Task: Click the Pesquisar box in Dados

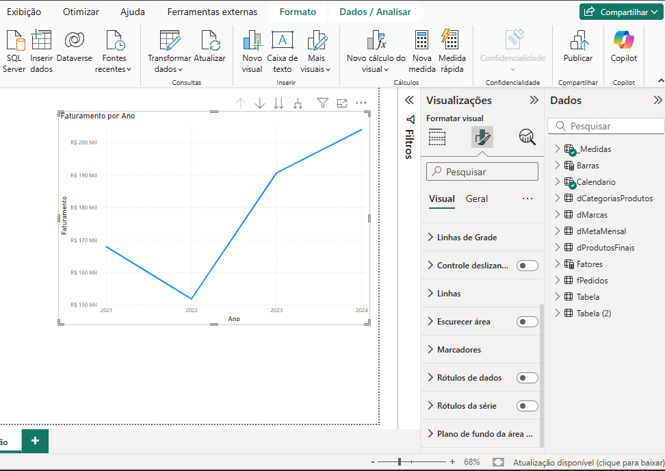Action: pos(606,126)
